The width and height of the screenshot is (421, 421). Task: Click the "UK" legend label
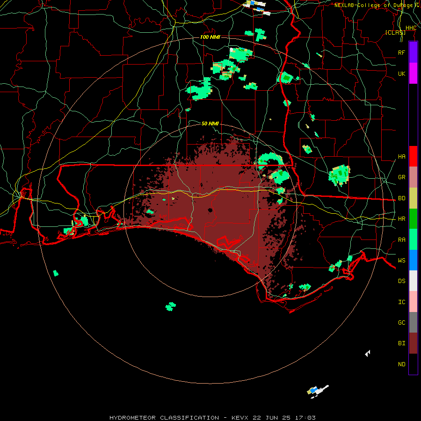pyautogui.click(x=401, y=73)
